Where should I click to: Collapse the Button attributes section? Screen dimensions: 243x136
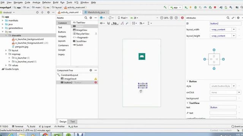click(x=188, y=82)
